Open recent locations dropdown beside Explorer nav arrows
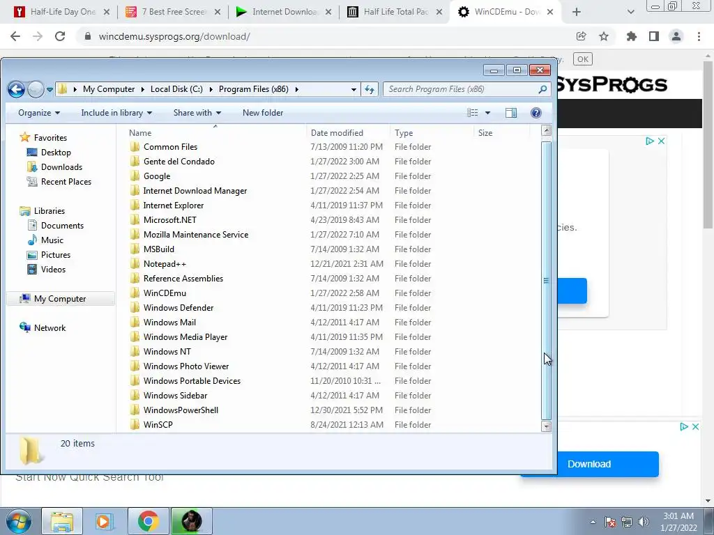714x535 pixels. 50,89
